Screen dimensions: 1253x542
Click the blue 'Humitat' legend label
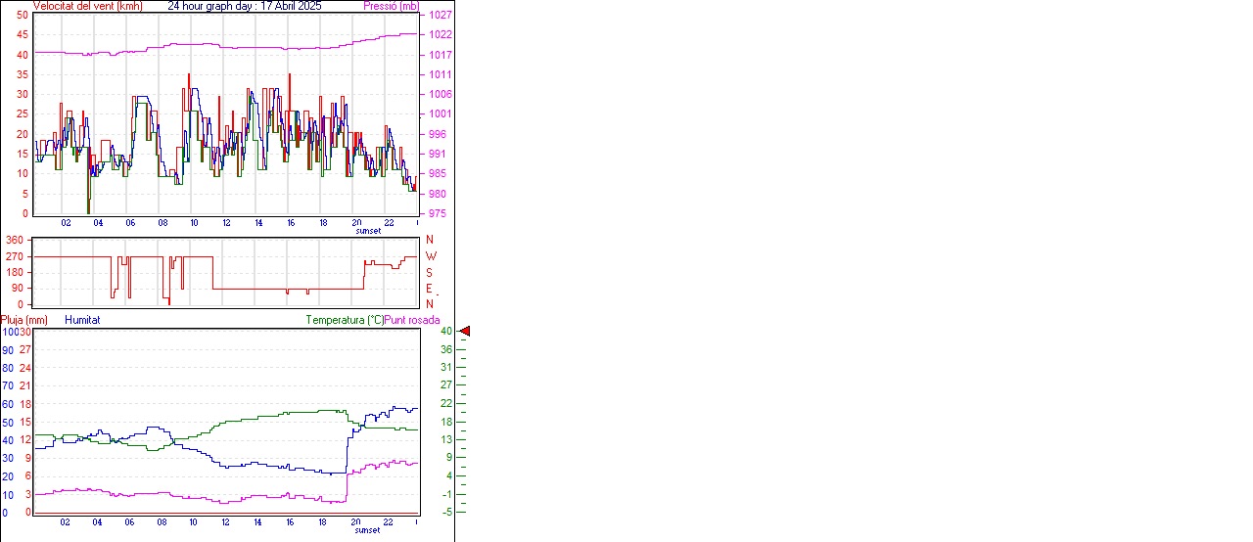pos(82,320)
